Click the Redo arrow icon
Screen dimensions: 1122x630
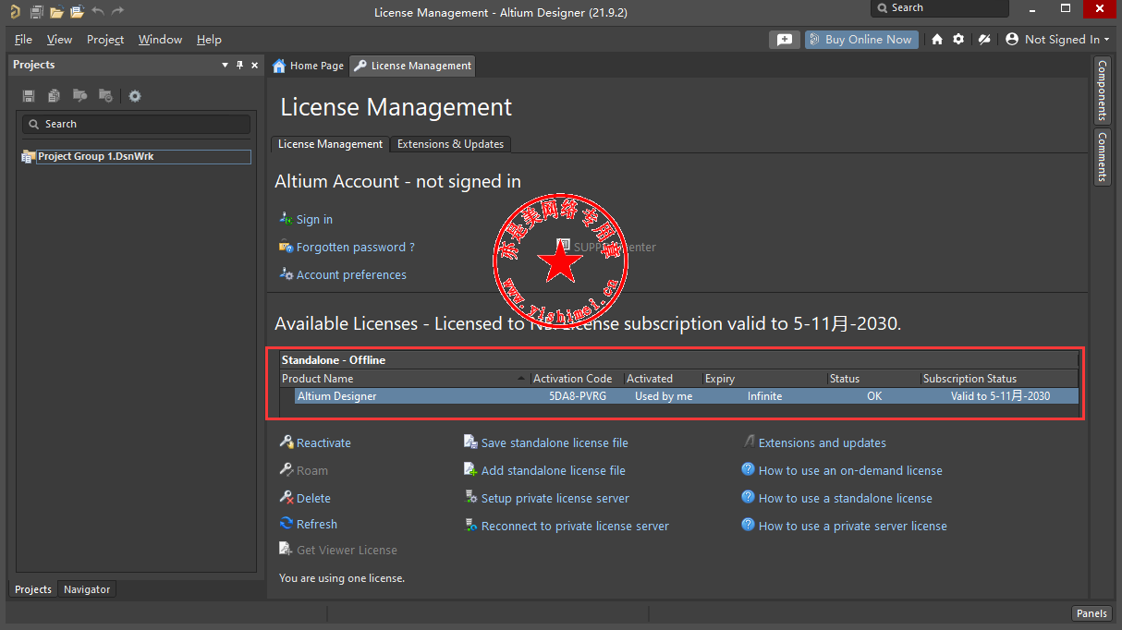click(x=117, y=12)
